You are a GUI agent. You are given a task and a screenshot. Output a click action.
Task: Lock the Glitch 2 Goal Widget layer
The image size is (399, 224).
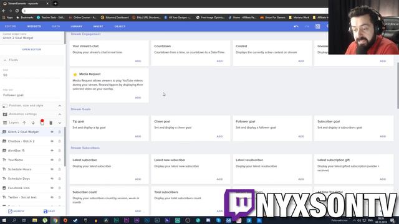tap(60, 132)
